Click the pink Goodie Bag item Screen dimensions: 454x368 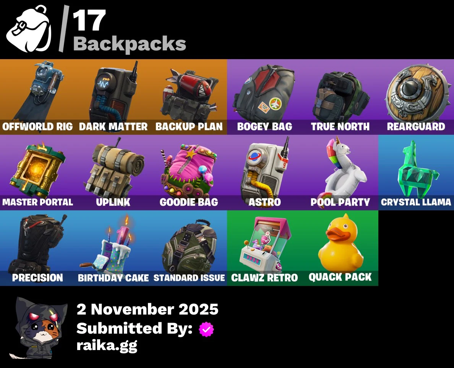[x=189, y=173]
